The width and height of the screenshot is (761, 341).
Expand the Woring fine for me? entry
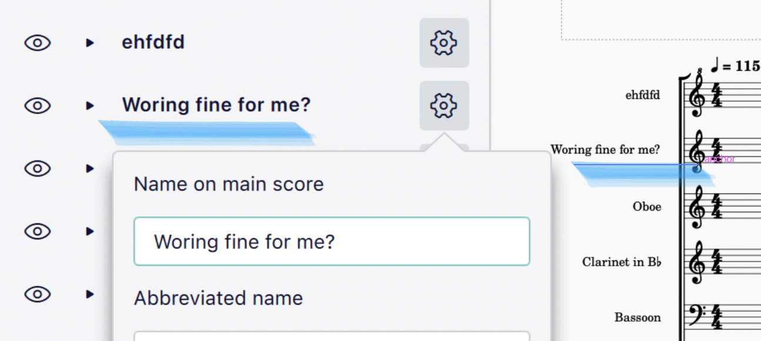coord(89,106)
